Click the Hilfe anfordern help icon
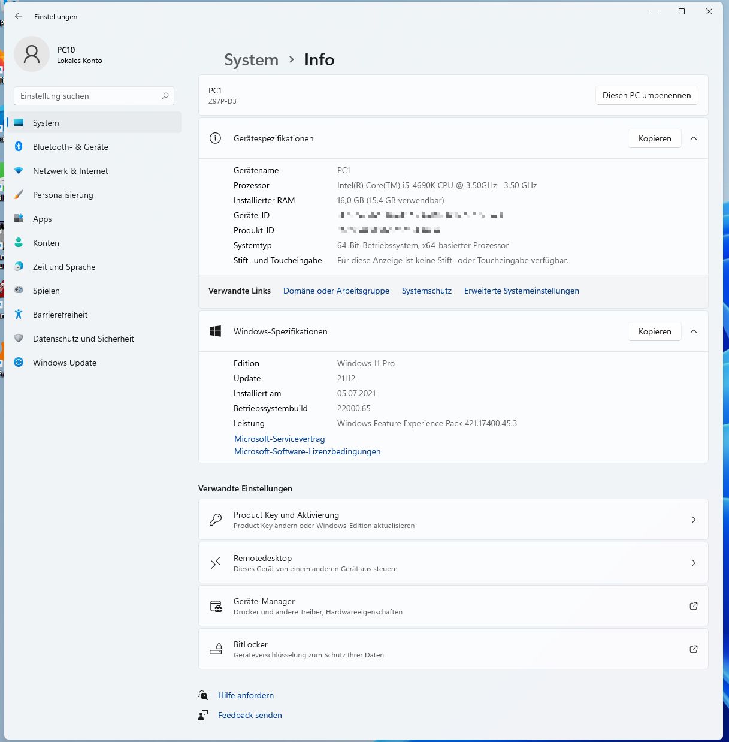The width and height of the screenshot is (729, 742). coord(204,695)
